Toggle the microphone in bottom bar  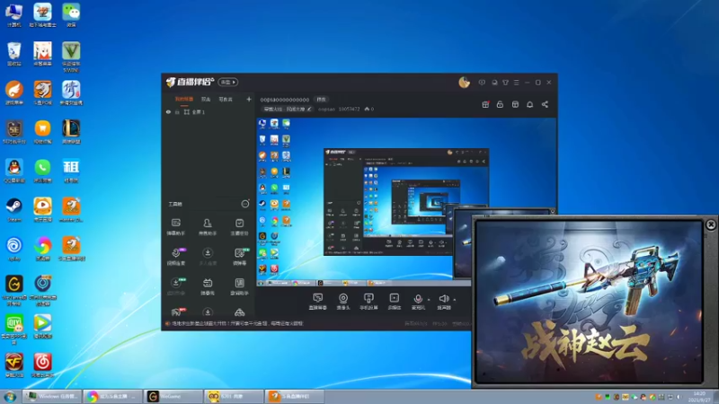[x=418, y=302]
